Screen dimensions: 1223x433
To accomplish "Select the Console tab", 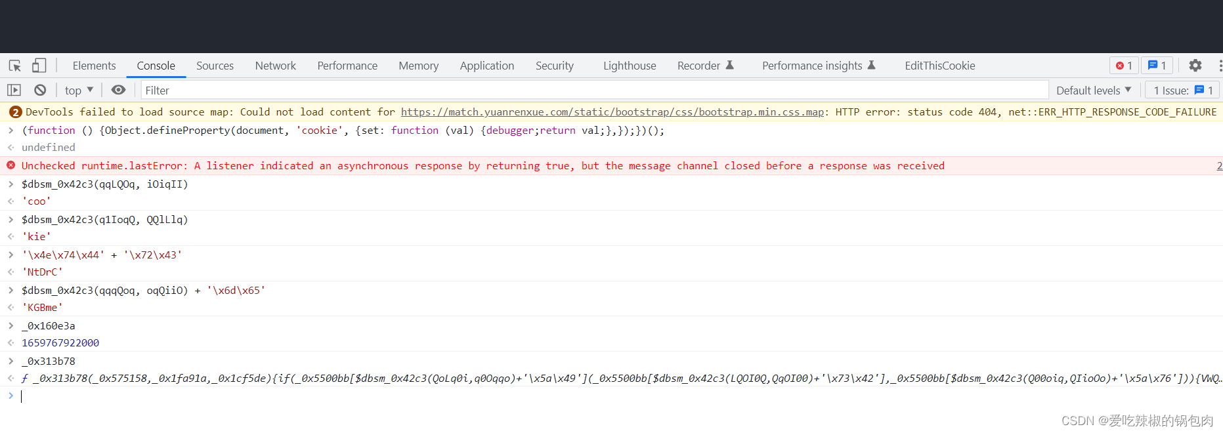I will (156, 66).
